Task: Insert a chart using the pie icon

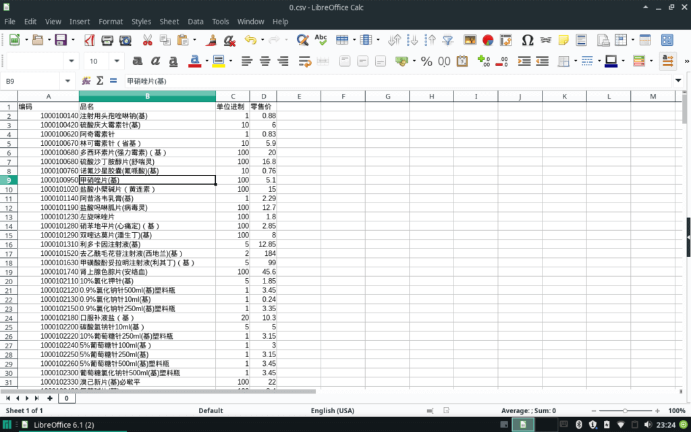Action: [x=487, y=40]
